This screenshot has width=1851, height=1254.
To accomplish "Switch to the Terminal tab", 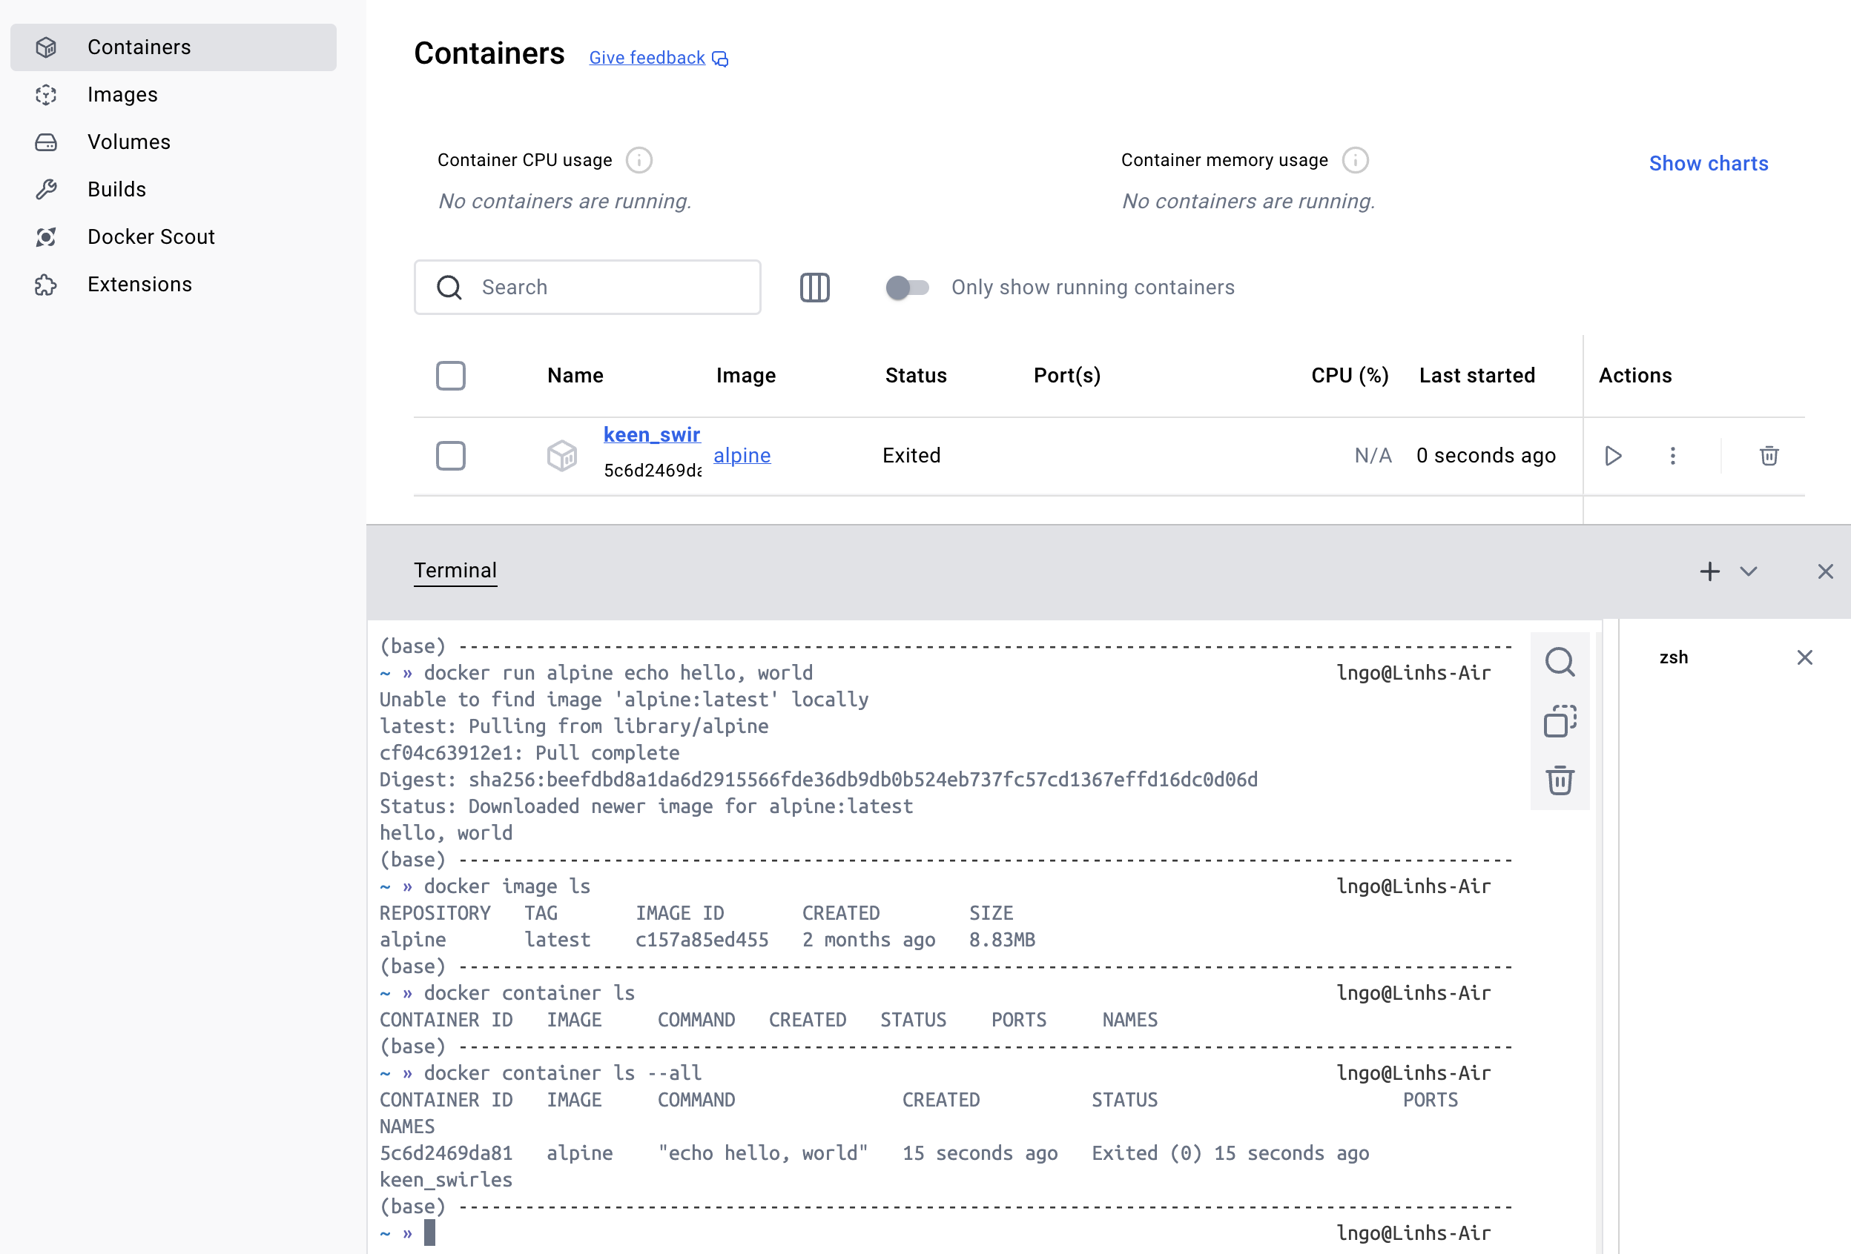I will point(455,570).
